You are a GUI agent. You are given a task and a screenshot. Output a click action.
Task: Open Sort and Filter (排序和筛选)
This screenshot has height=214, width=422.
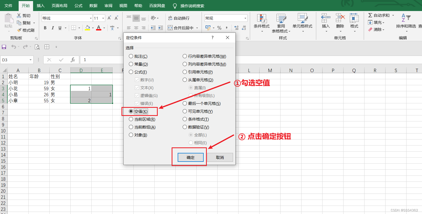406,23
